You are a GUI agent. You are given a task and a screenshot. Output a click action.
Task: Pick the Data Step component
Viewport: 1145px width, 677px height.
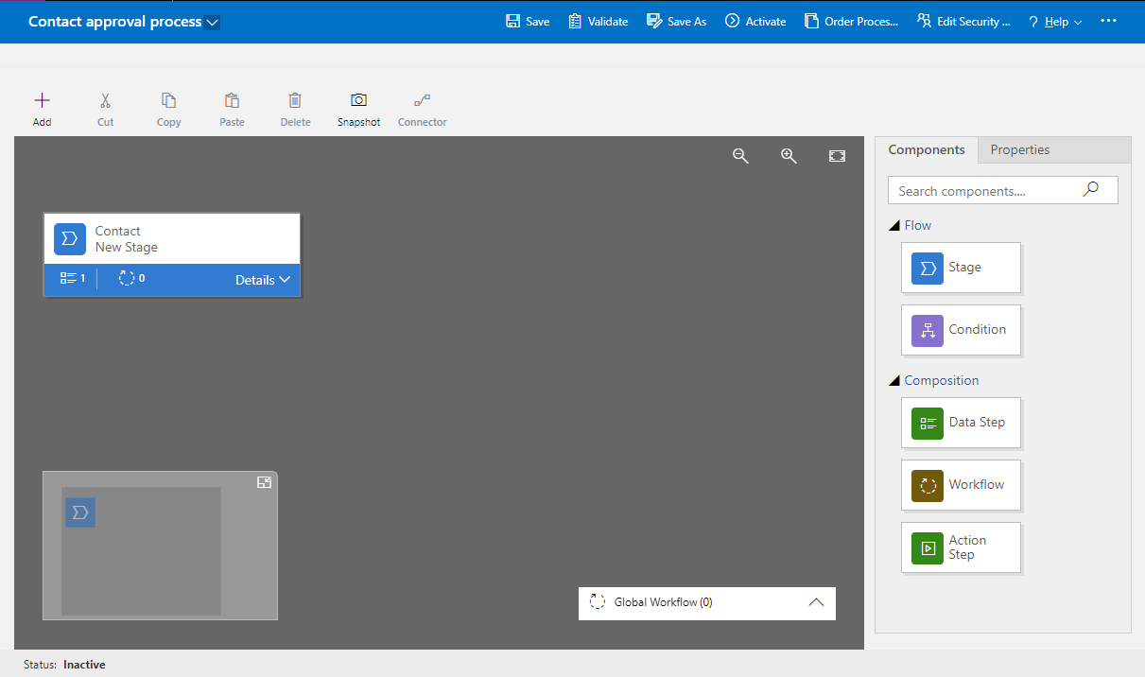coord(961,423)
